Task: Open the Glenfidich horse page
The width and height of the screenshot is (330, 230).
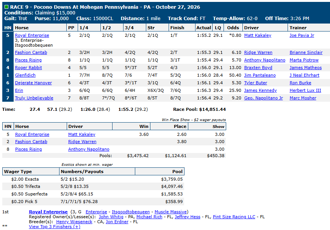Action: coord(25,75)
